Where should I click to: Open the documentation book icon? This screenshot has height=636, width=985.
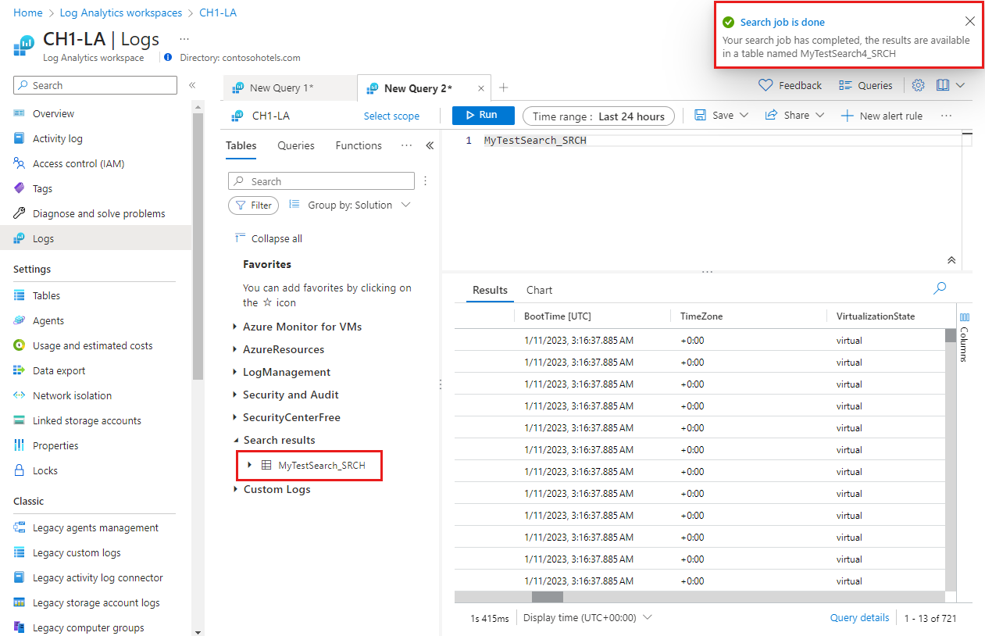(943, 85)
